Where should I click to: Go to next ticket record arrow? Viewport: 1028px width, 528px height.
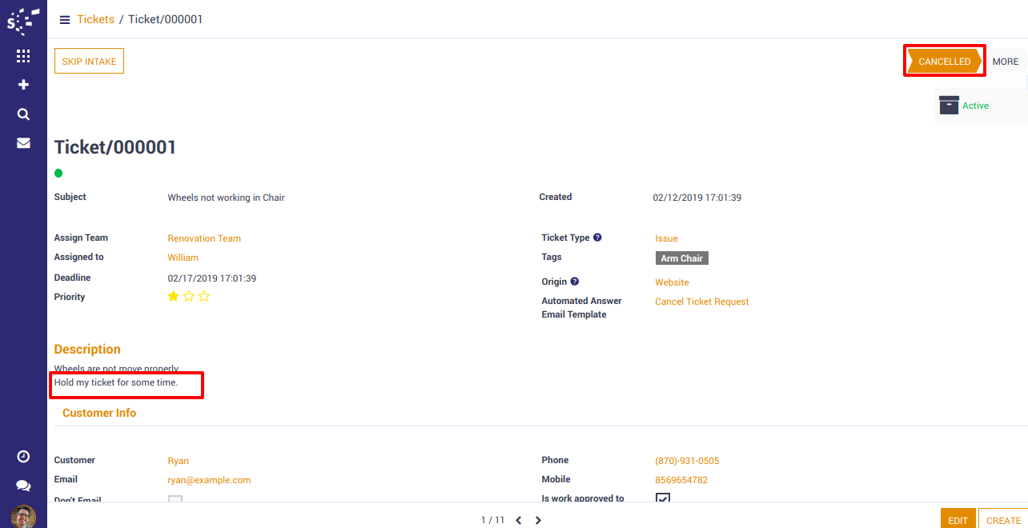(538, 520)
